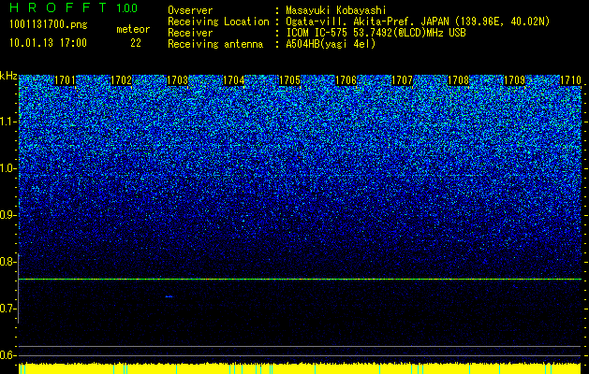This screenshot has height=374, width=589.
Task: Click the kHz axis unit label
Action: pyautogui.click(x=8, y=76)
